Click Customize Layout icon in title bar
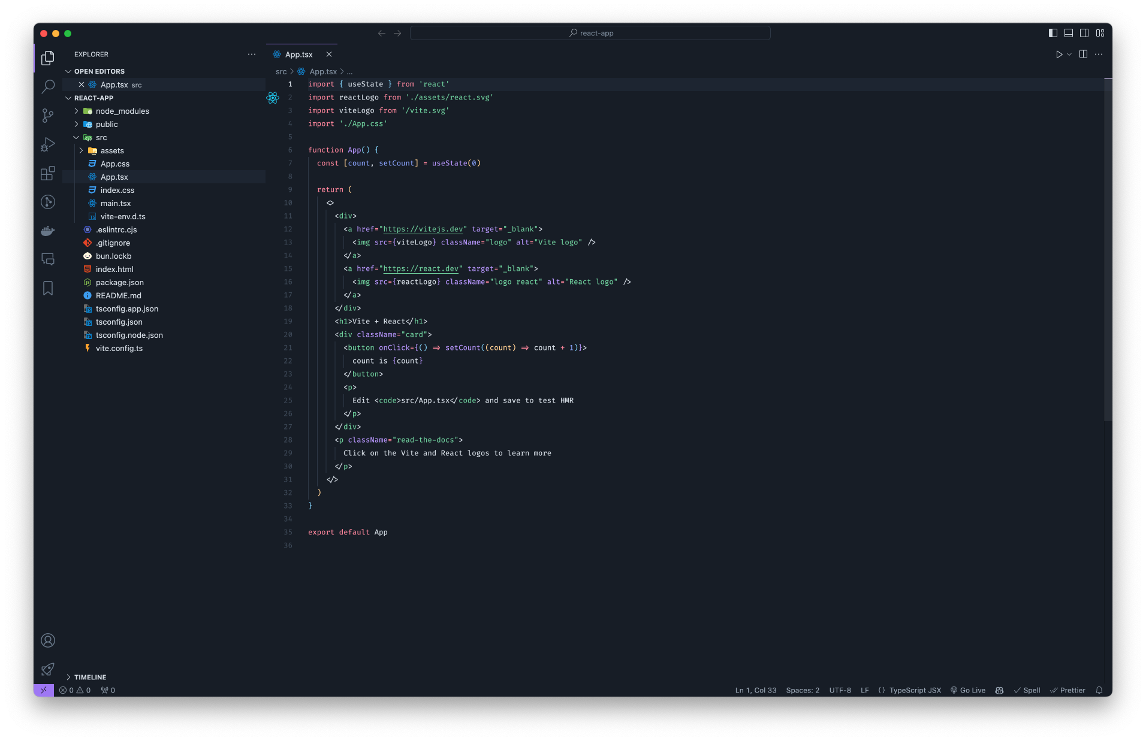Image resolution: width=1146 pixels, height=741 pixels. coord(1100,33)
